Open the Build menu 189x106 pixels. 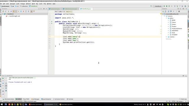pos(33,4)
